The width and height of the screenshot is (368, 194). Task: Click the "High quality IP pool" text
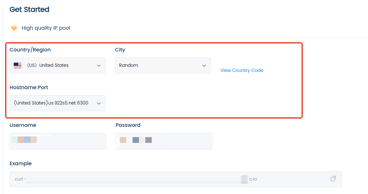click(x=46, y=28)
